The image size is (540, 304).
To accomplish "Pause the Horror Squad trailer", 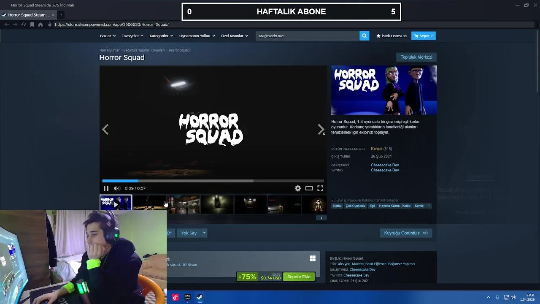I will (x=106, y=188).
